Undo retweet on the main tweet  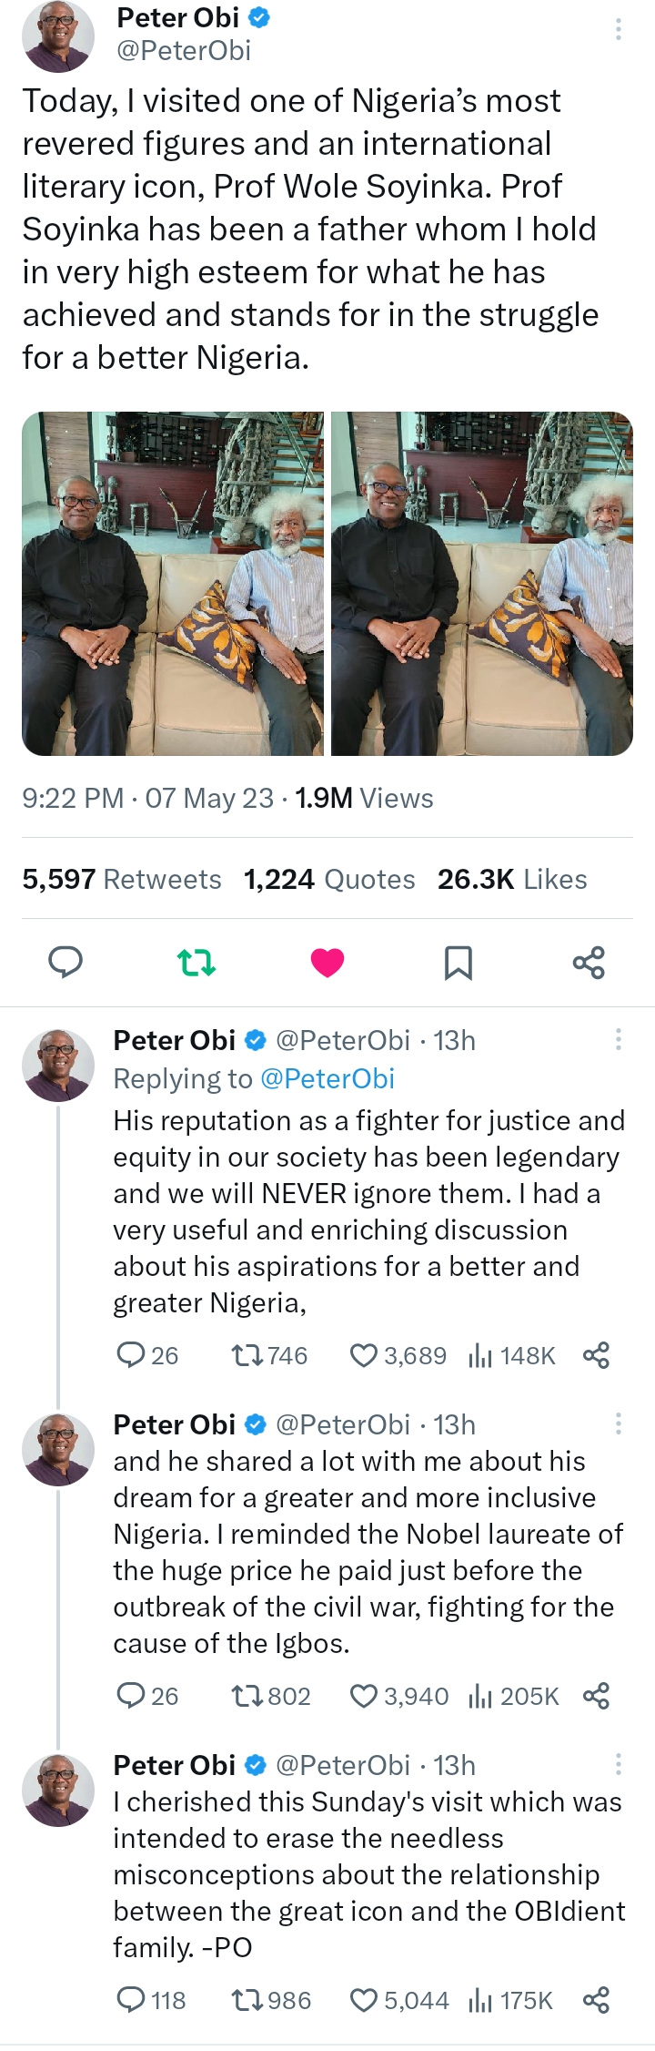tap(196, 962)
